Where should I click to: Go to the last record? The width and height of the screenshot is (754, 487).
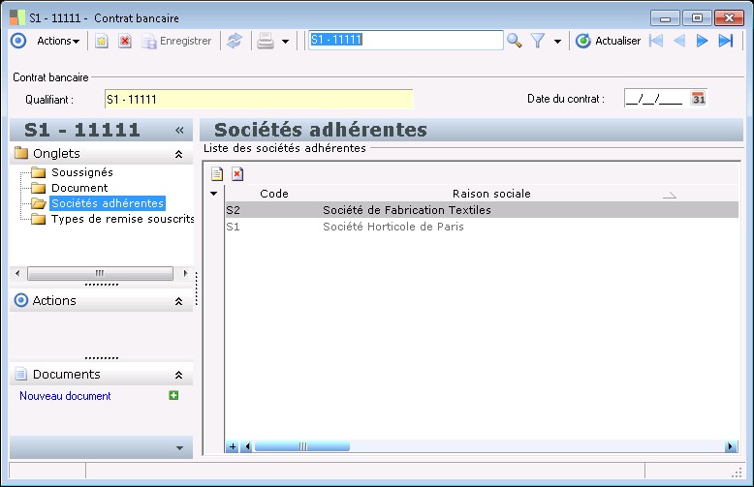[726, 41]
